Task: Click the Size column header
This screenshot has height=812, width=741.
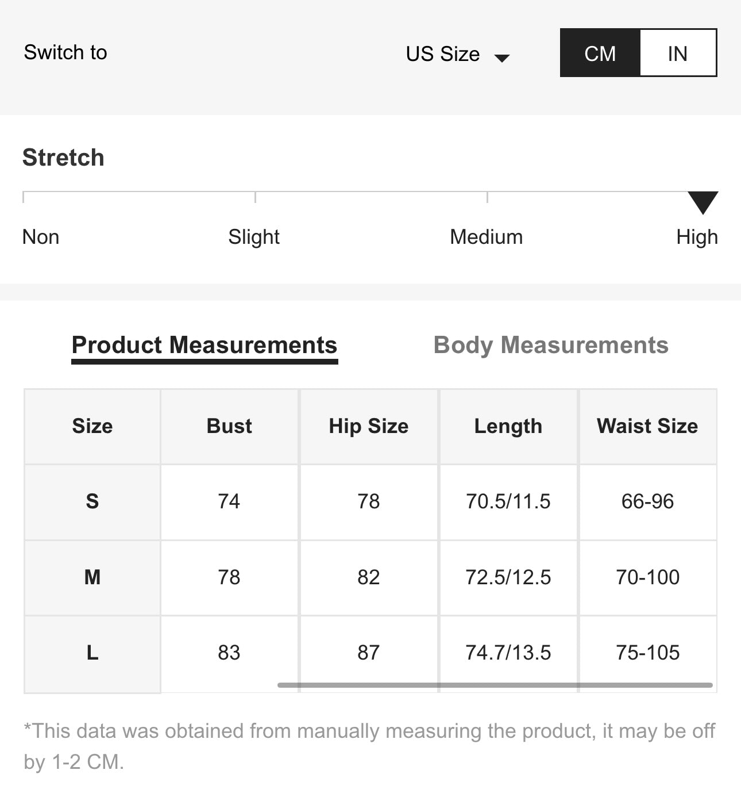Action: coord(92,426)
